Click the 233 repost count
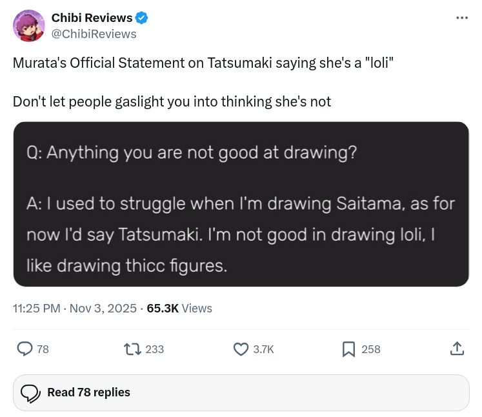The image size is (482, 417). coord(155,349)
